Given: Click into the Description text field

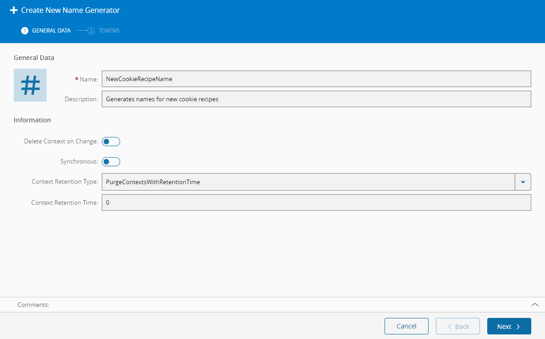Looking at the screenshot, I should point(316,99).
